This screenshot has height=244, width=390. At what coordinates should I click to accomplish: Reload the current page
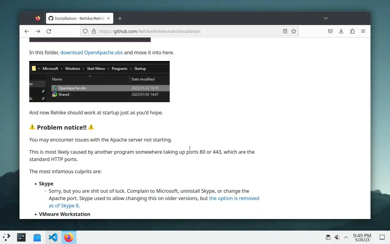click(49, 31)
